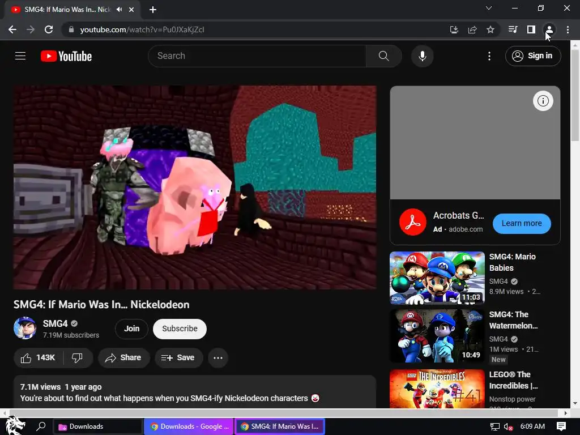Switch to Downloads folder taskbar window
Image resolution: width=580 pixels, height=435 pixels.
[x=97, y=427]
